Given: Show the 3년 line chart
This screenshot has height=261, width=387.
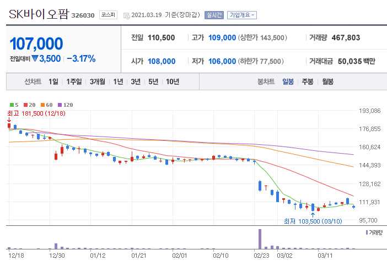Looking at the screenshot, I should 136,81.
